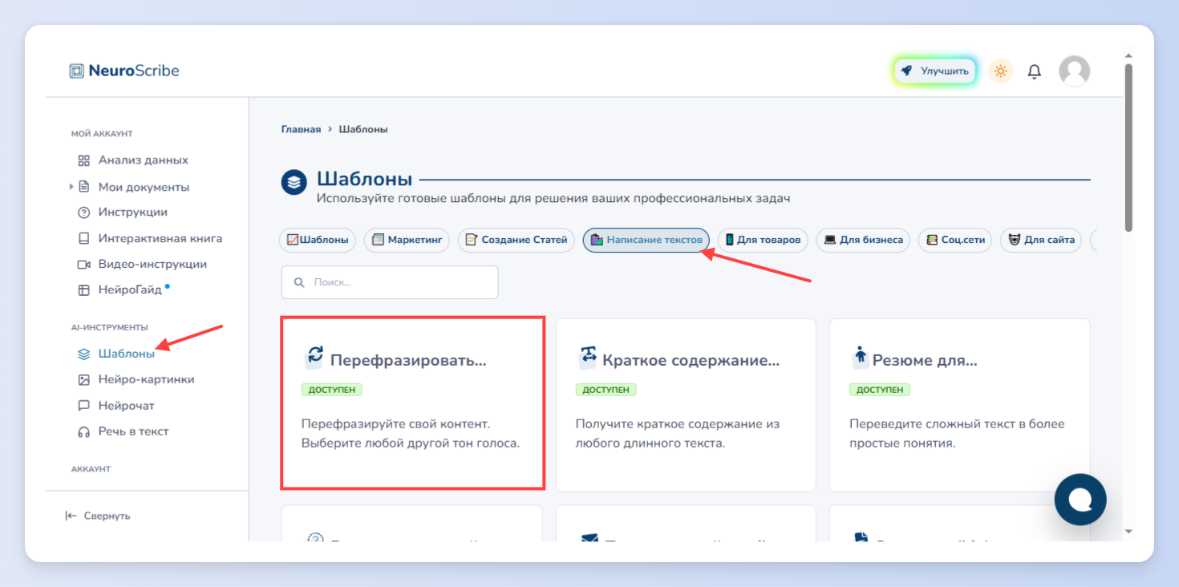This screenshot has height=587, width=1179.
Task: Click the search magnifier icon
Action: coord(299,282)
